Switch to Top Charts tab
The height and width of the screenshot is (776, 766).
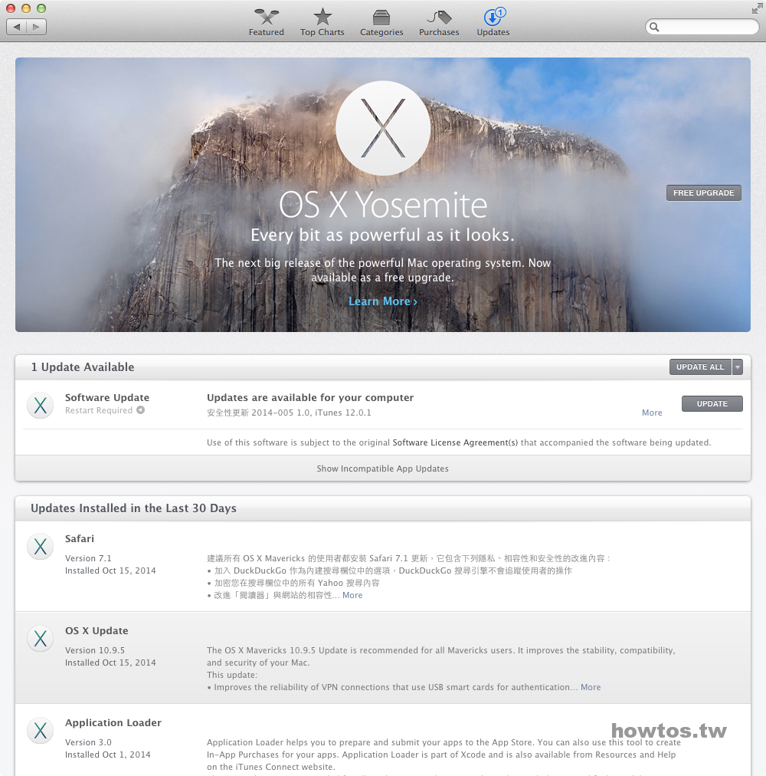[322, 22]
